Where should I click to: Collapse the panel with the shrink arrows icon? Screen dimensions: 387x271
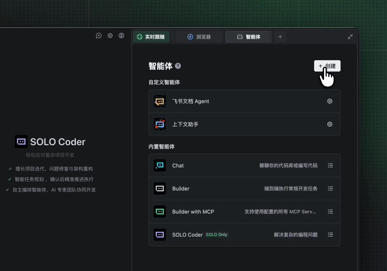click(350, 37)
